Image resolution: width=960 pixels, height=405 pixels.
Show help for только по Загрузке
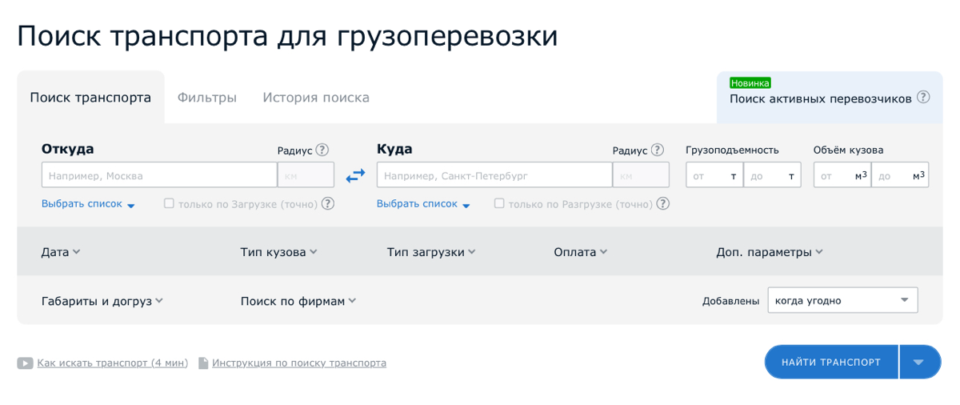pyautogui.click(x=328, y=203)
